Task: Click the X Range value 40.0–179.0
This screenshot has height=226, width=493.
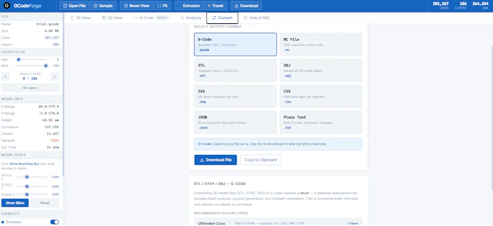Action: point(49,107)
